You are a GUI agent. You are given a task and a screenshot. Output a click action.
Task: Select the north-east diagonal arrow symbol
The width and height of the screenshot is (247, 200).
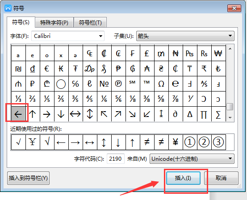(118, 114)
